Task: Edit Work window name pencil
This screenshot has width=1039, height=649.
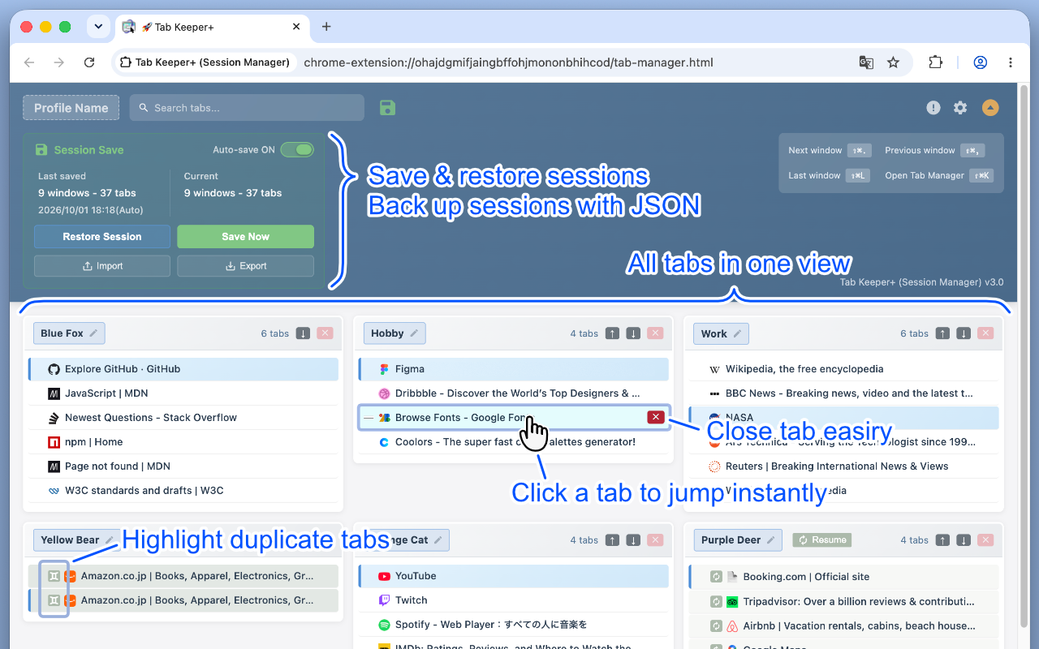Action: 738,333
